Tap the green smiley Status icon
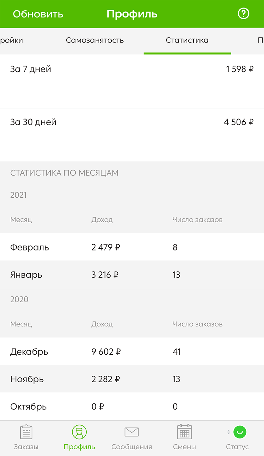This screenshot has height=456, width=264. (x=240, y=432)
